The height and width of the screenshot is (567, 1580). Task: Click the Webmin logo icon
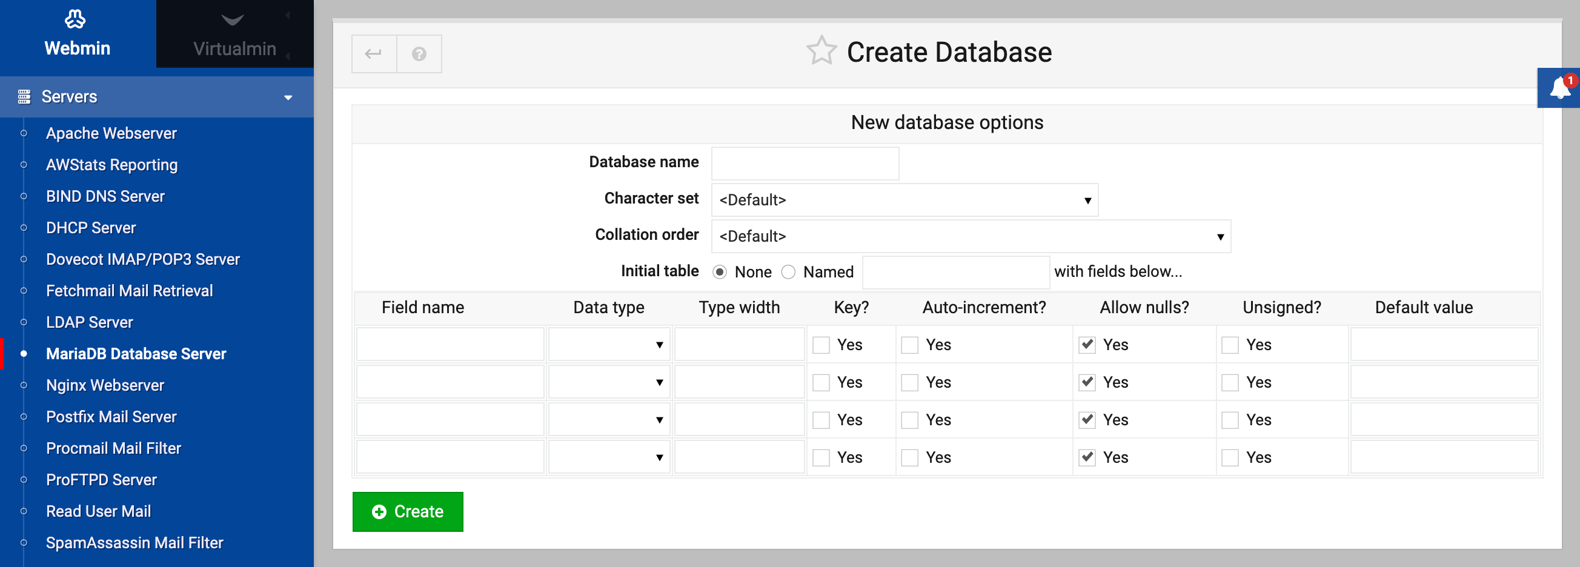coord(76,19)
